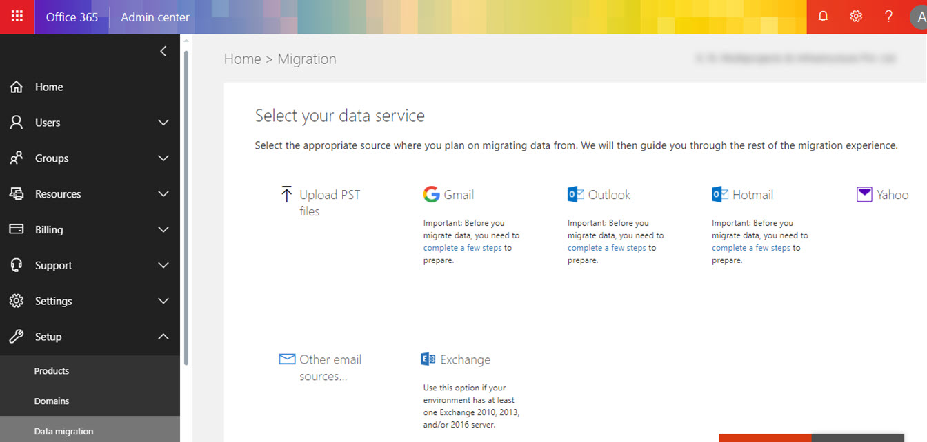The height and width of the screenshot is (442, 927).
Task: Open the app launcher waffle icon
Action: pos(17,17)
